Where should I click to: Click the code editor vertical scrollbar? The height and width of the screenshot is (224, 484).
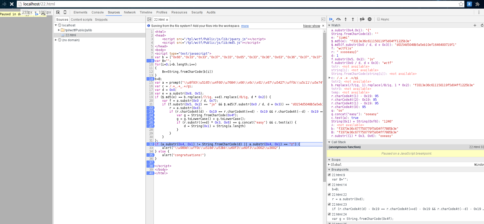point(324,107)
